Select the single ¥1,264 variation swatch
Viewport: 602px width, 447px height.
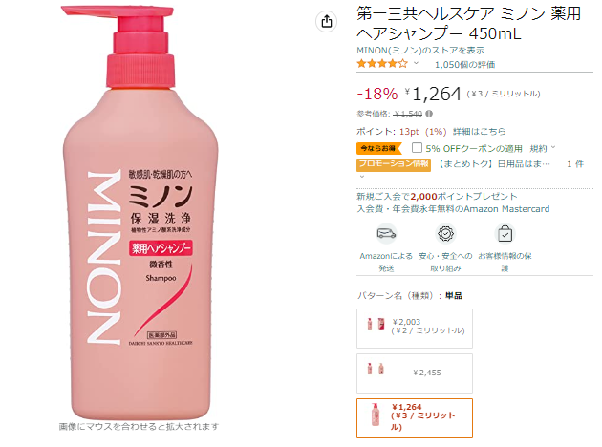pyautogui.click(x=415, y=418)
